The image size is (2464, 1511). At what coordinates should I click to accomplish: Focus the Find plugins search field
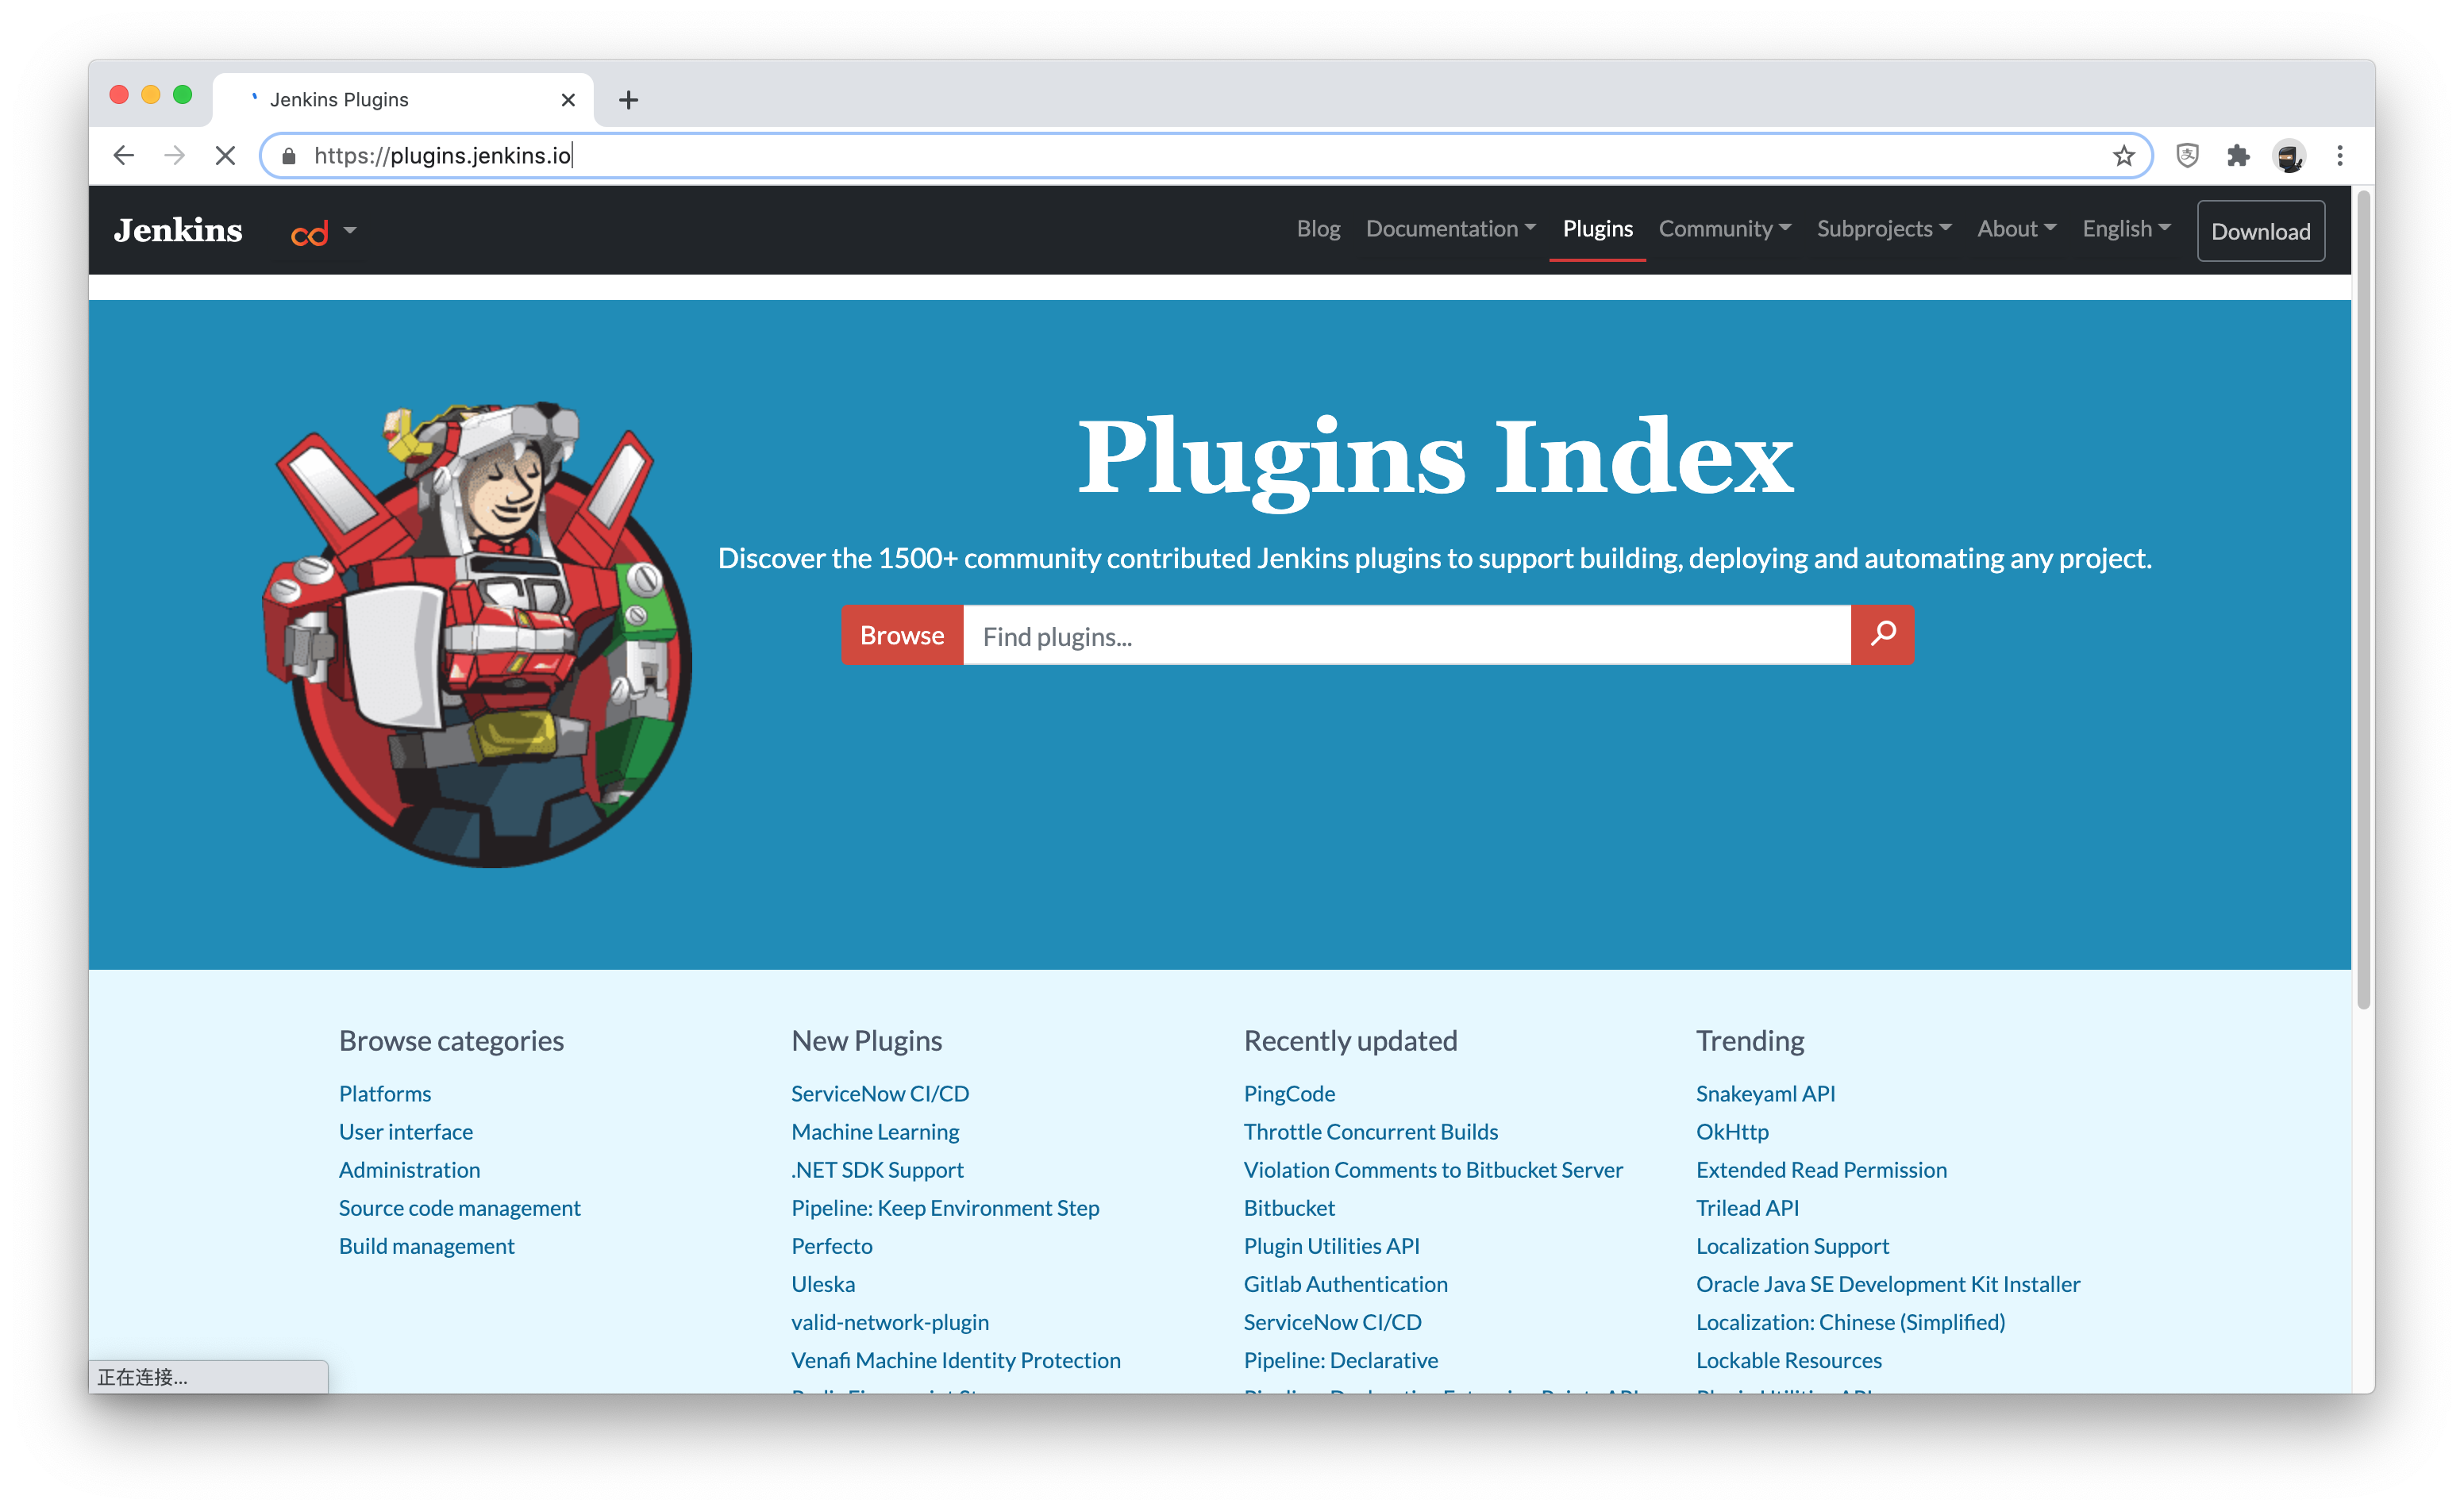(1407, 635)
